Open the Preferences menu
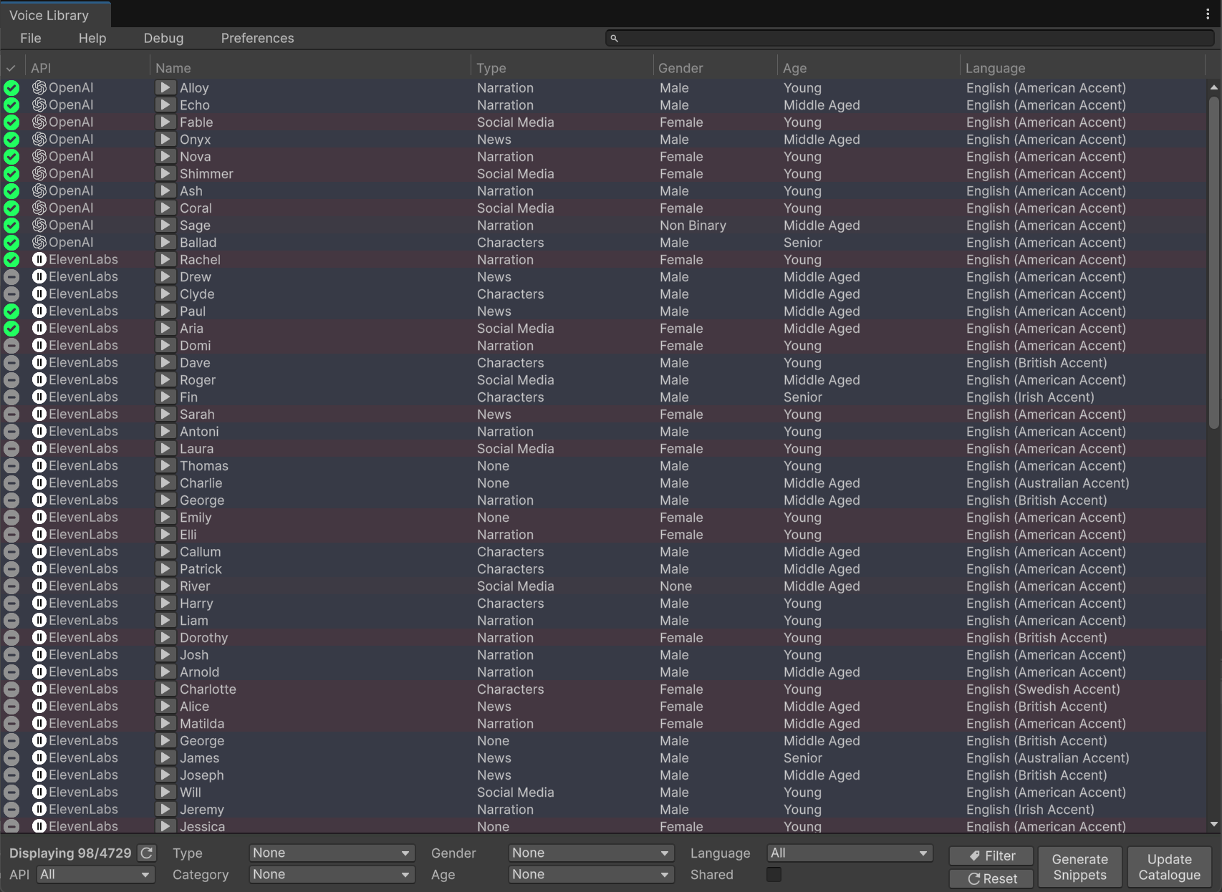 [257, 38]
